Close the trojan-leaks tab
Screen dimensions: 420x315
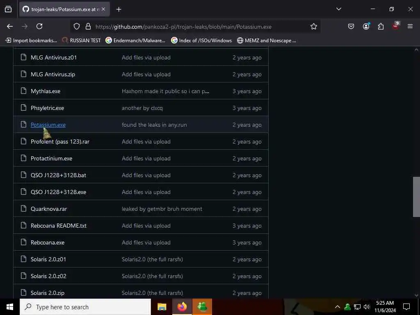103,9
